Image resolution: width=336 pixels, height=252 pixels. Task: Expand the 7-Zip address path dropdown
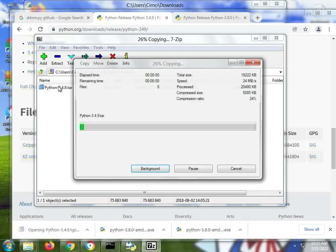(281, 72)
